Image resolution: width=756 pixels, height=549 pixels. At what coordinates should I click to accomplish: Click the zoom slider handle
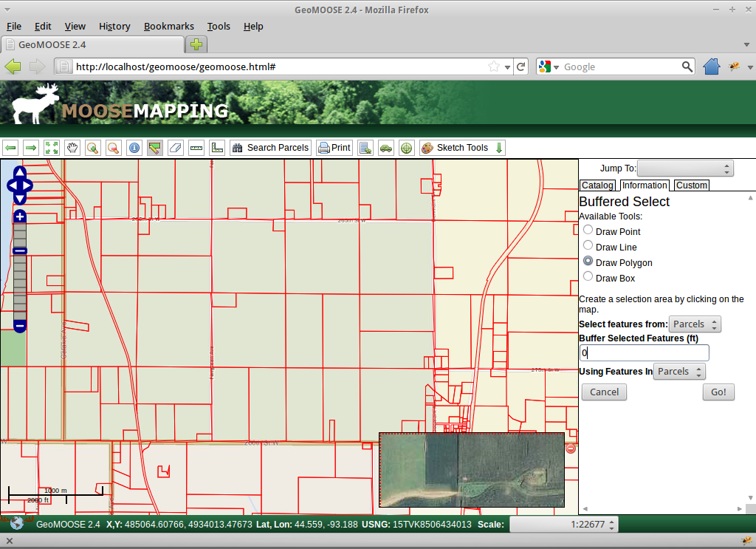click(x=20, y=251)
